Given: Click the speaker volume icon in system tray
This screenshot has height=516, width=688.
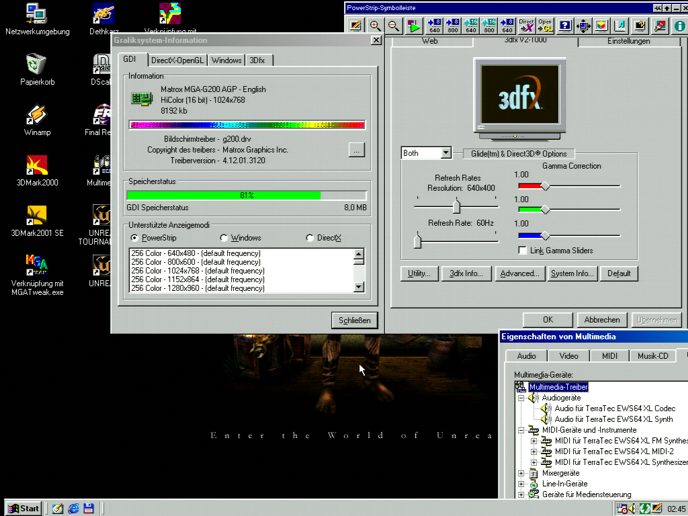Looking at the screenshot, I should click(x=632, y=509).
